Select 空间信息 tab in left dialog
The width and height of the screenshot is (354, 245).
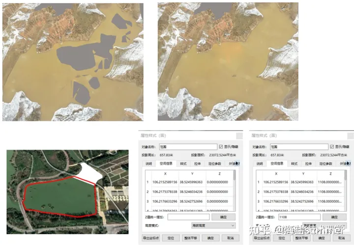click(x=166, y=163)
